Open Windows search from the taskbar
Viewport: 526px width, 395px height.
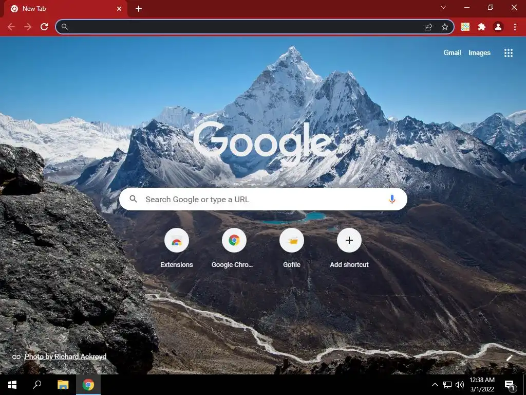[x=37, y=385]
